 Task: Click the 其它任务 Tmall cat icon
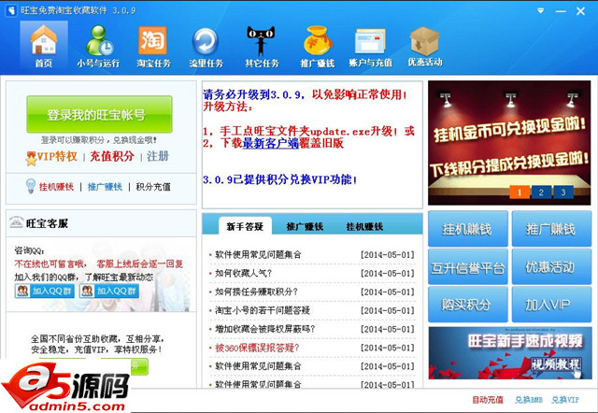pos(262,47)
